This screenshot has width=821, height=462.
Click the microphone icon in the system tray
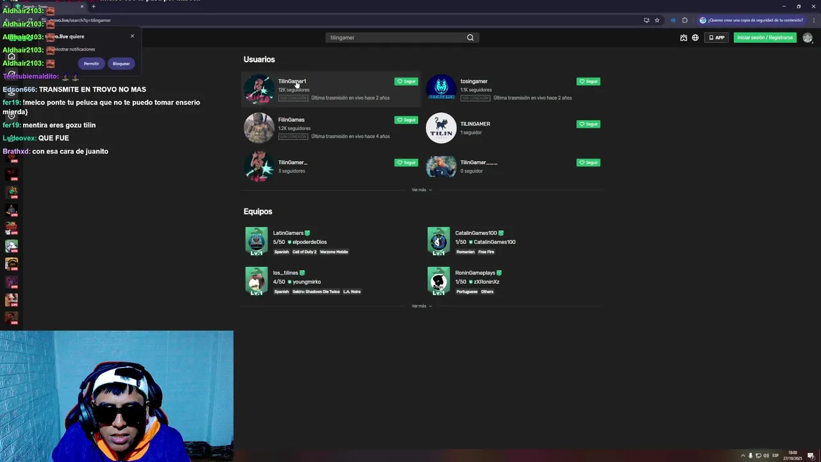click(751, 456)
